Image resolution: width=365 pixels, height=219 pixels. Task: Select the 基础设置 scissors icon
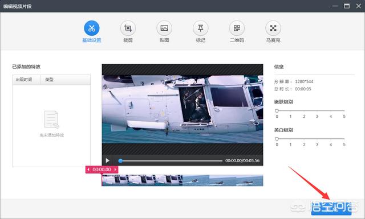click(92, 28)
